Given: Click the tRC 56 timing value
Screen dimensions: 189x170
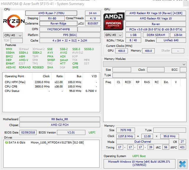Looking at the screenshot, I should [x=166, y=147].
